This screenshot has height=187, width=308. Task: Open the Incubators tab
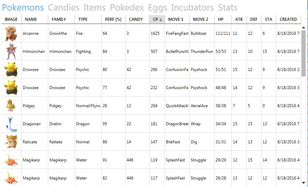click(x=192, y=8)
